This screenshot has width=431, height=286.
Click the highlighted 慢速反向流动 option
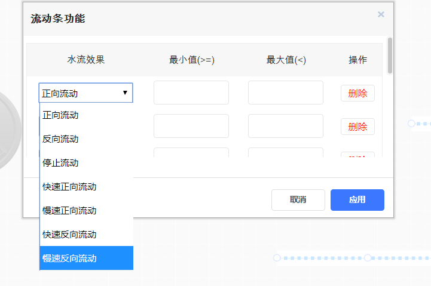coord(86,259)
